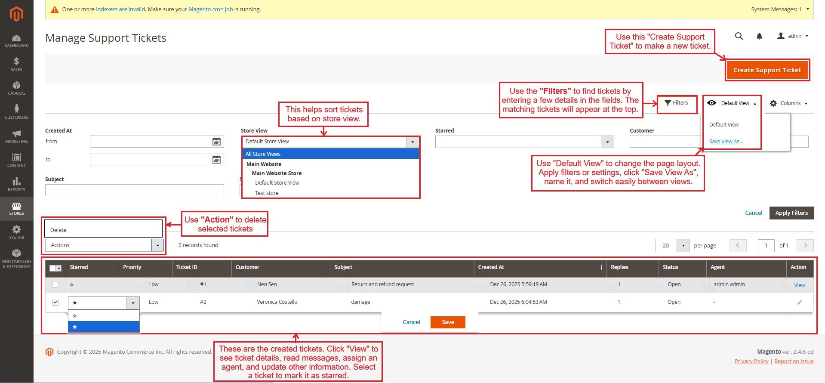Toggle the select-all checkbox in table header

point(53,268)
